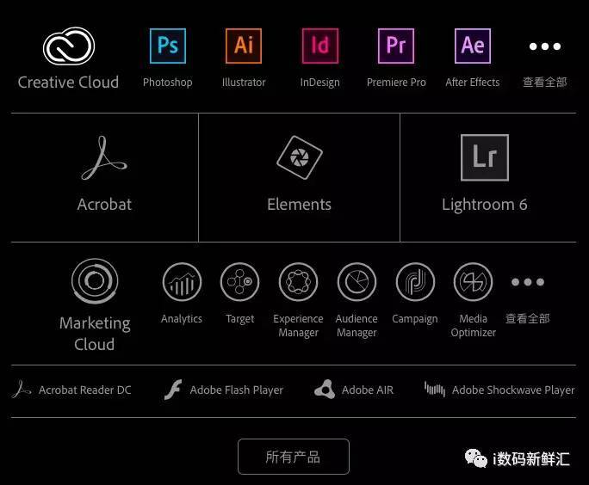Select the Illustrator Ai icon
589x485 pixels.
244,46
